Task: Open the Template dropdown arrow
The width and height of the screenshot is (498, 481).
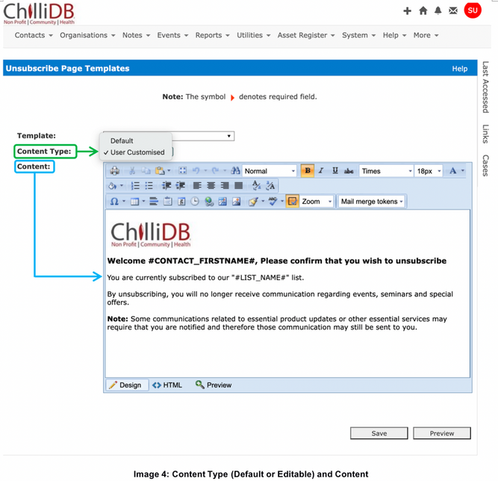Action: tap(228, 136)
